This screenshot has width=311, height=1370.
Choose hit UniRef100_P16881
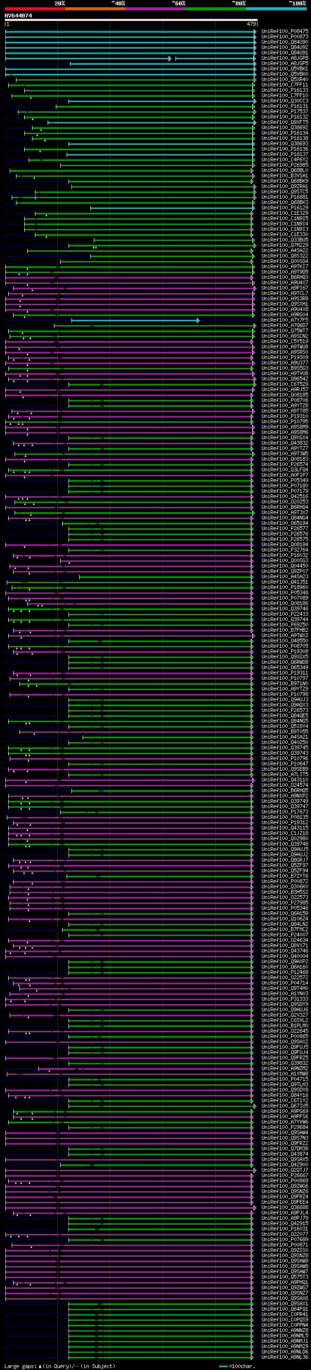[x=284, y=197]
